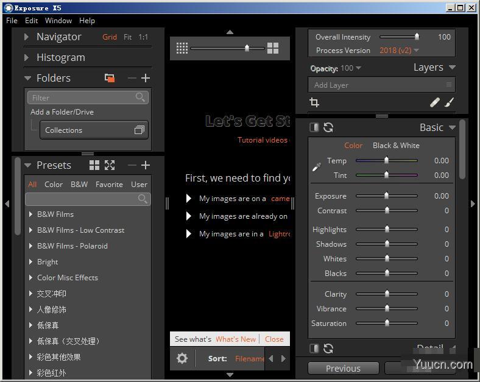480x382 pixels.
Task: Collapse the Folders panel
Action: click(x=27, y=79)
